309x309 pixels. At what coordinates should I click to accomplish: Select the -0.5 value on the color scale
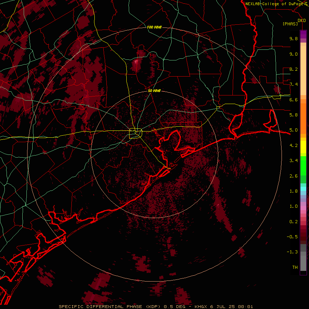point(292,237)
